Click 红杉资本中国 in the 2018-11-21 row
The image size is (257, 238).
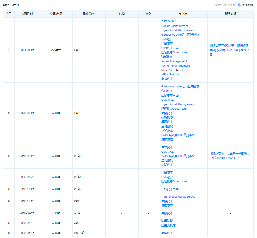click(x=170, y=189)
